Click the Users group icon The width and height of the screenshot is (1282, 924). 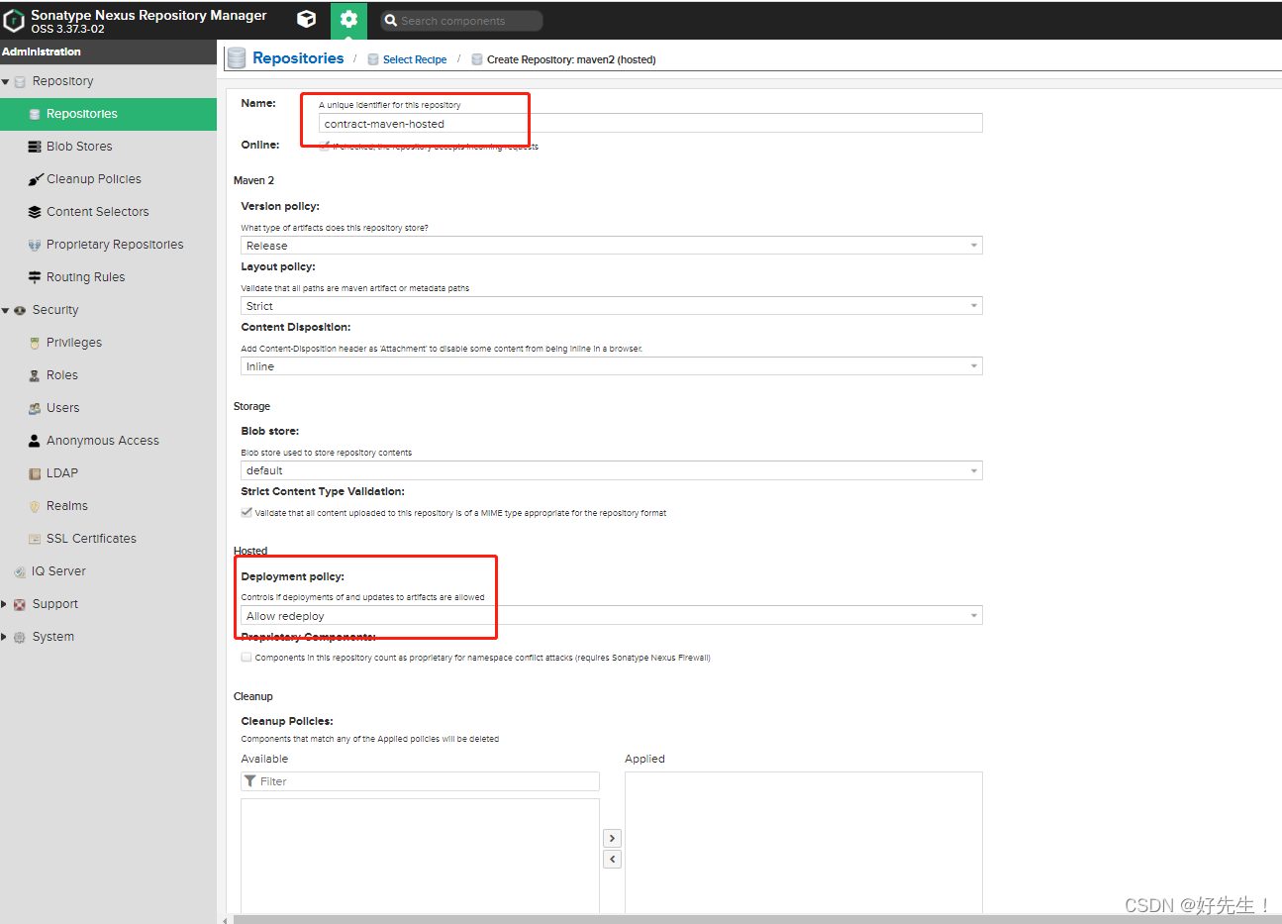click(x=35, y=408)
